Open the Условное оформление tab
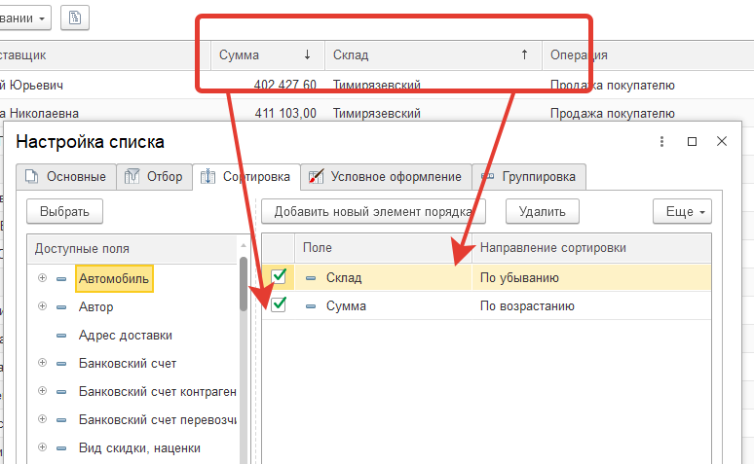Image resolution: width=754 pixels, height=464 pixels. (386, 177)
